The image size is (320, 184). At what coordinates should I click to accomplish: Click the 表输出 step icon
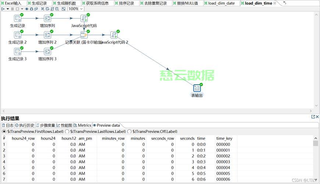click(197, 88)
